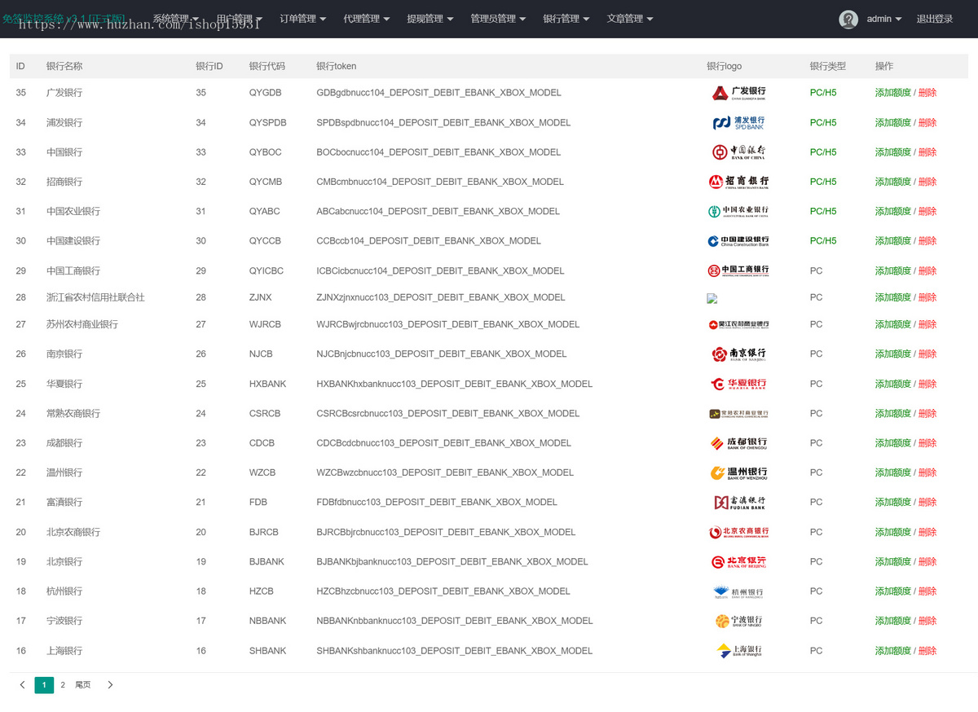Click 添加额度 for 富滇银行
This screenshot has width=978, height=712.
pos(892,502)
